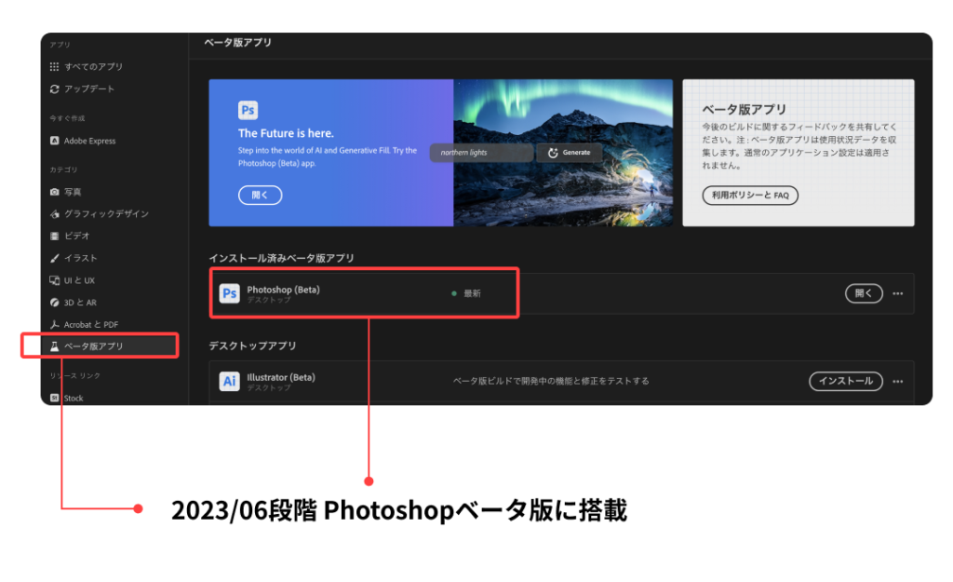The image size is (953, 582).
Task: Select the 写真 category
Action: [x=73, y=192]
